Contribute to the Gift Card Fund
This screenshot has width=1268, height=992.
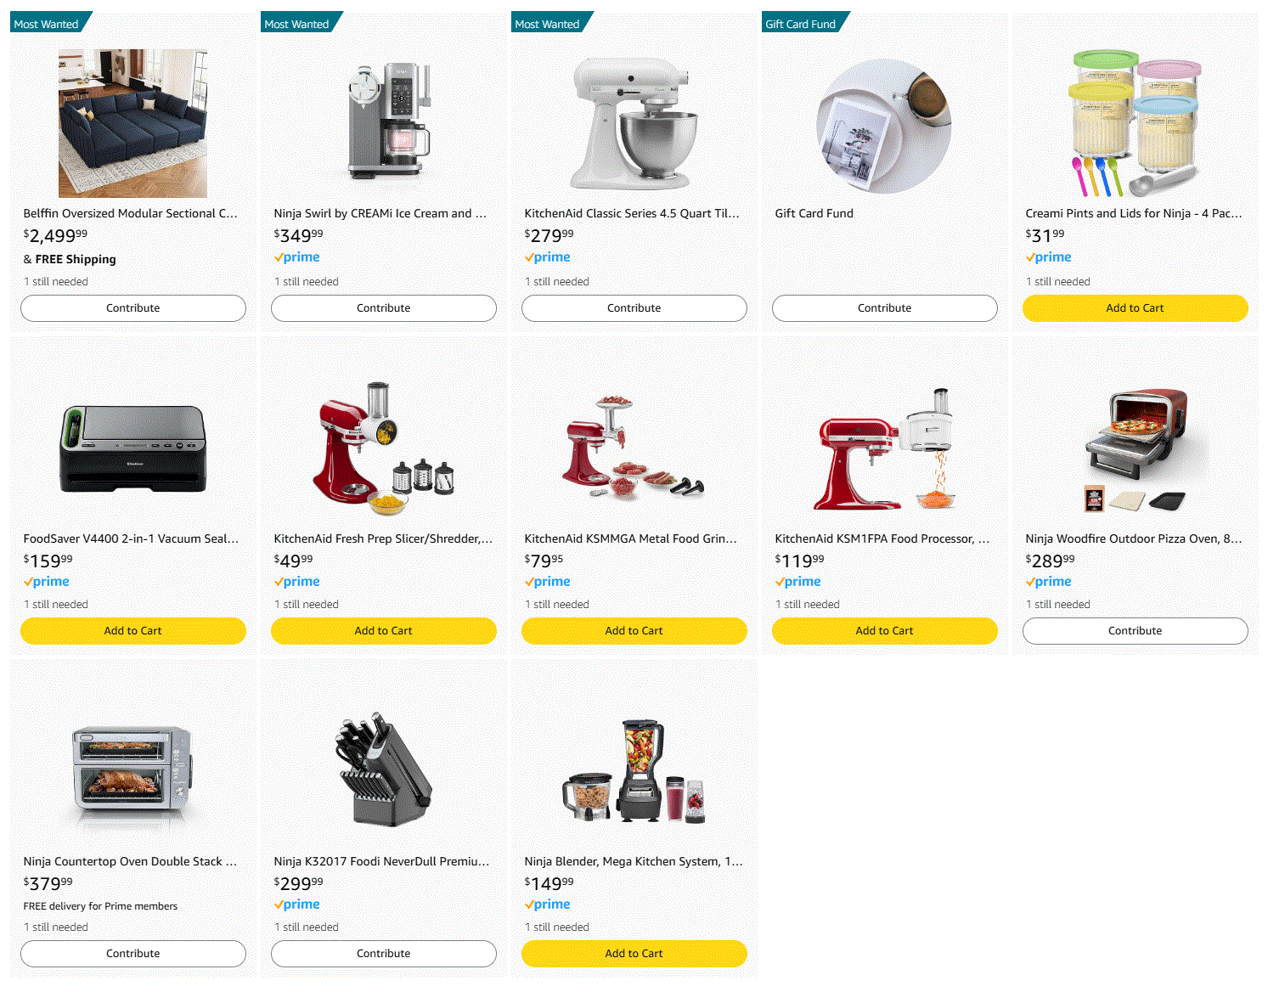(885, 308)
